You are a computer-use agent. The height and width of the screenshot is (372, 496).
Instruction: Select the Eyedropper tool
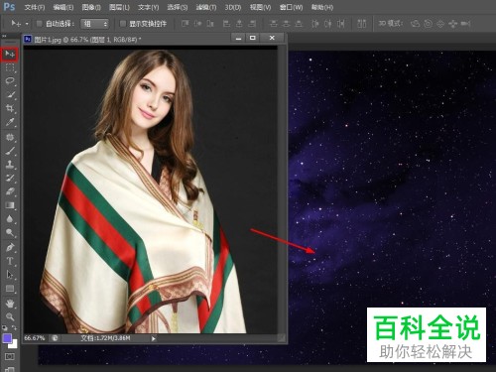click(x=10, y=122)
